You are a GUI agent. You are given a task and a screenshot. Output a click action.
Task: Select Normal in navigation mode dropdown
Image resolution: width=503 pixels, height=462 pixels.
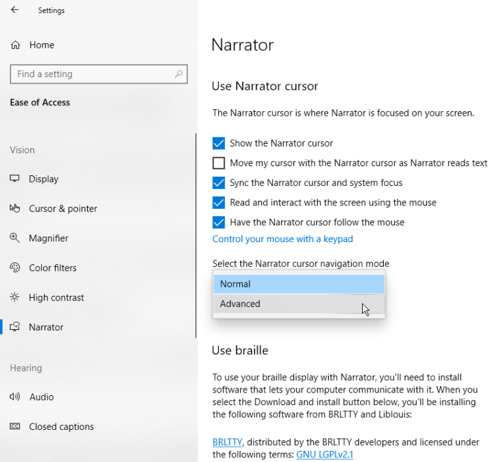(299, 284)
